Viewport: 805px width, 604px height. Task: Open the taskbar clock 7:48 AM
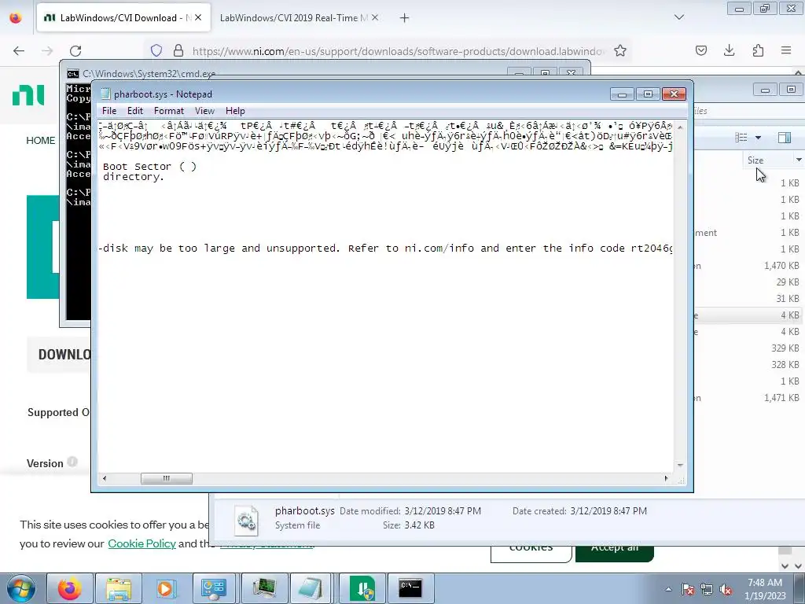tap(765, 589)
